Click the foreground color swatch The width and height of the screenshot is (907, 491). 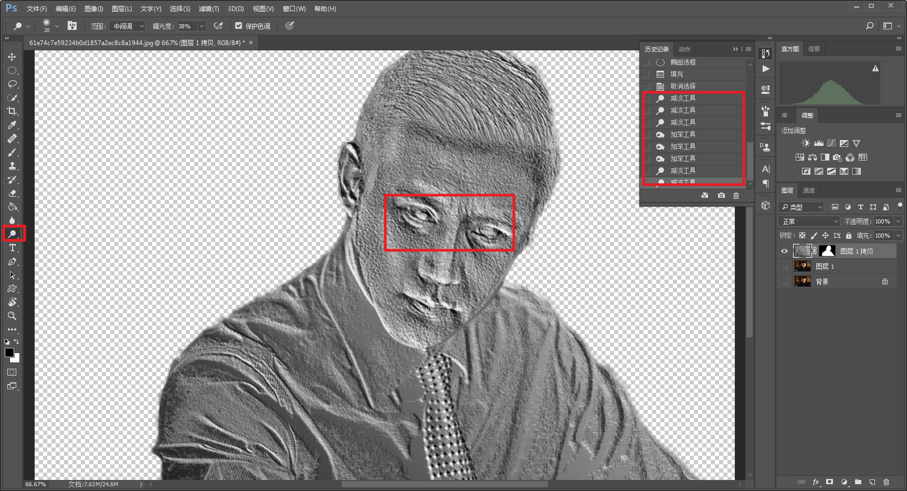click(x=9, y=353)
